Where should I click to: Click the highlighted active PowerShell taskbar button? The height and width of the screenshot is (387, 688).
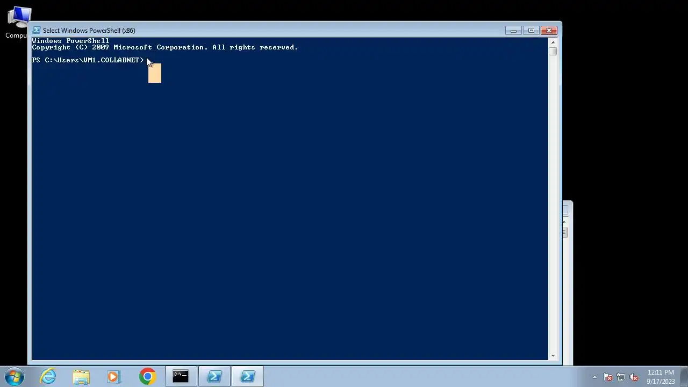(x=248, y=376)
